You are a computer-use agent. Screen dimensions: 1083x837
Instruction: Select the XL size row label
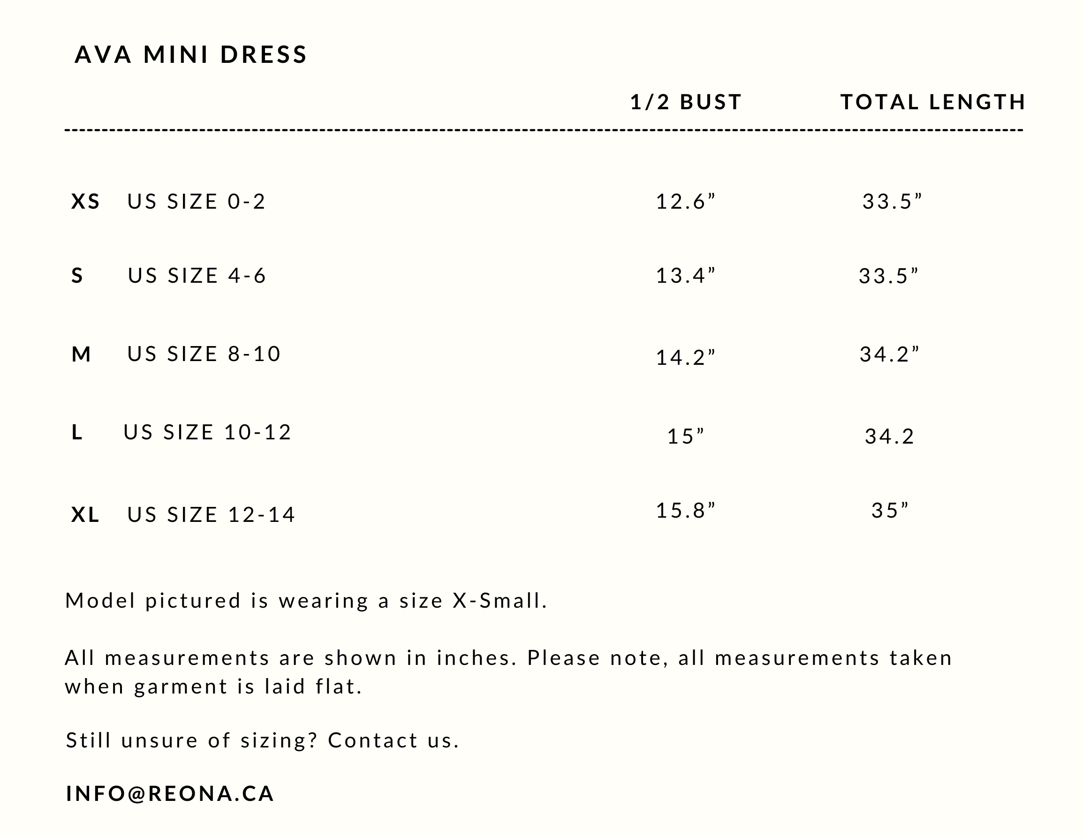tap(85, 515)
